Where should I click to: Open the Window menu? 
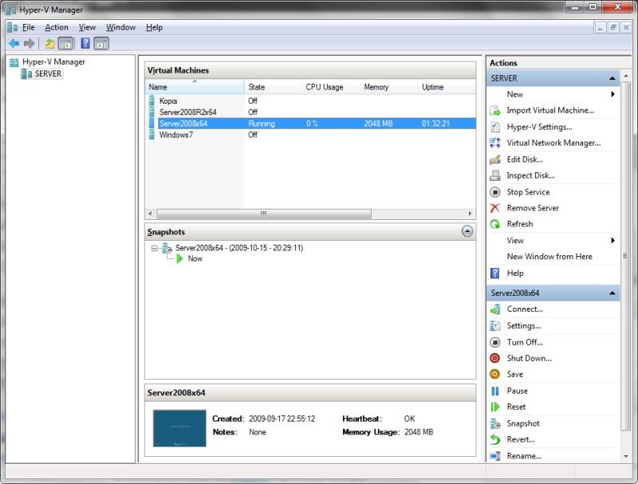pyautogui.click(x=120, y=27)
